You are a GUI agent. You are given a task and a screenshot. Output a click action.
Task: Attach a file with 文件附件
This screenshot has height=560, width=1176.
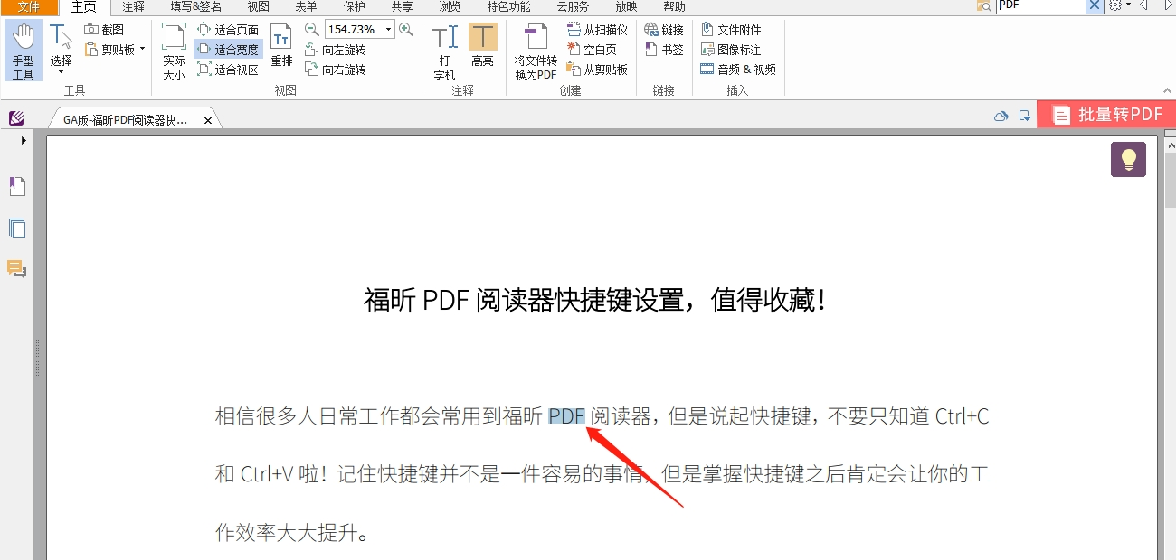click(735, 28)
